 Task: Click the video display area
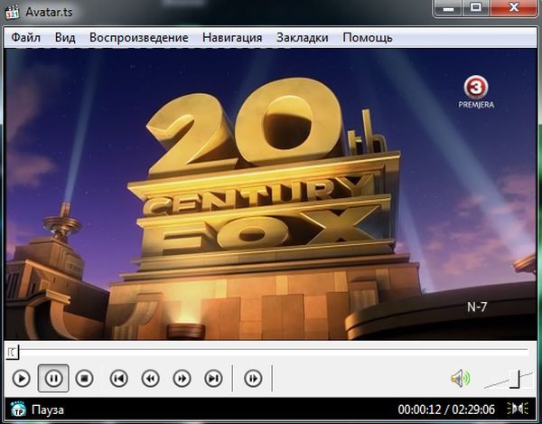(271, 194)
